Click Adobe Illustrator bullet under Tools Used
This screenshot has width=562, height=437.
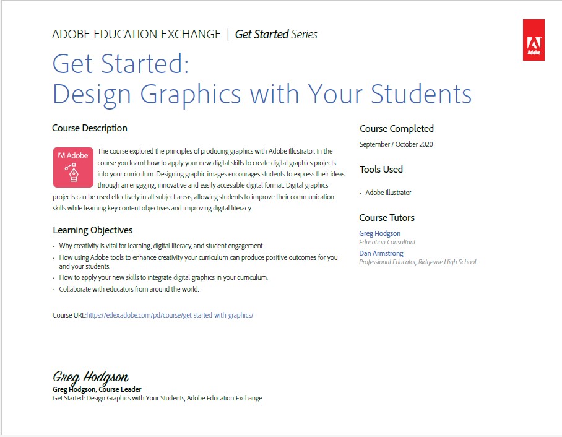tap(388, 193)
